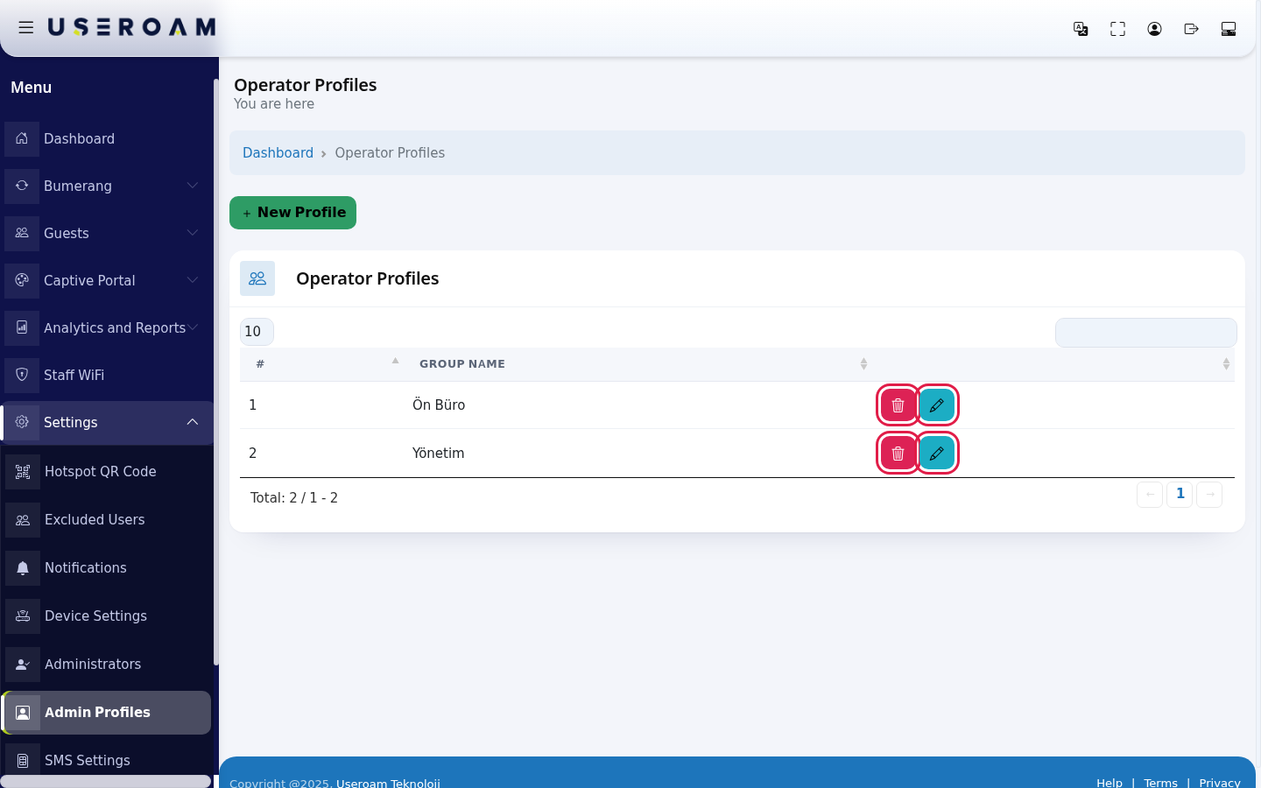Edit the Ön Büro profile
Viewport: 1261px width, 788px height.
tap(937, 405)
